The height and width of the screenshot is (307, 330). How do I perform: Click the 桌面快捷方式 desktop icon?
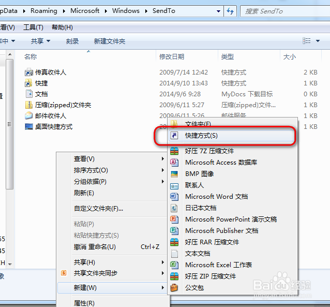pyautogui.click(x=29, y=126)
